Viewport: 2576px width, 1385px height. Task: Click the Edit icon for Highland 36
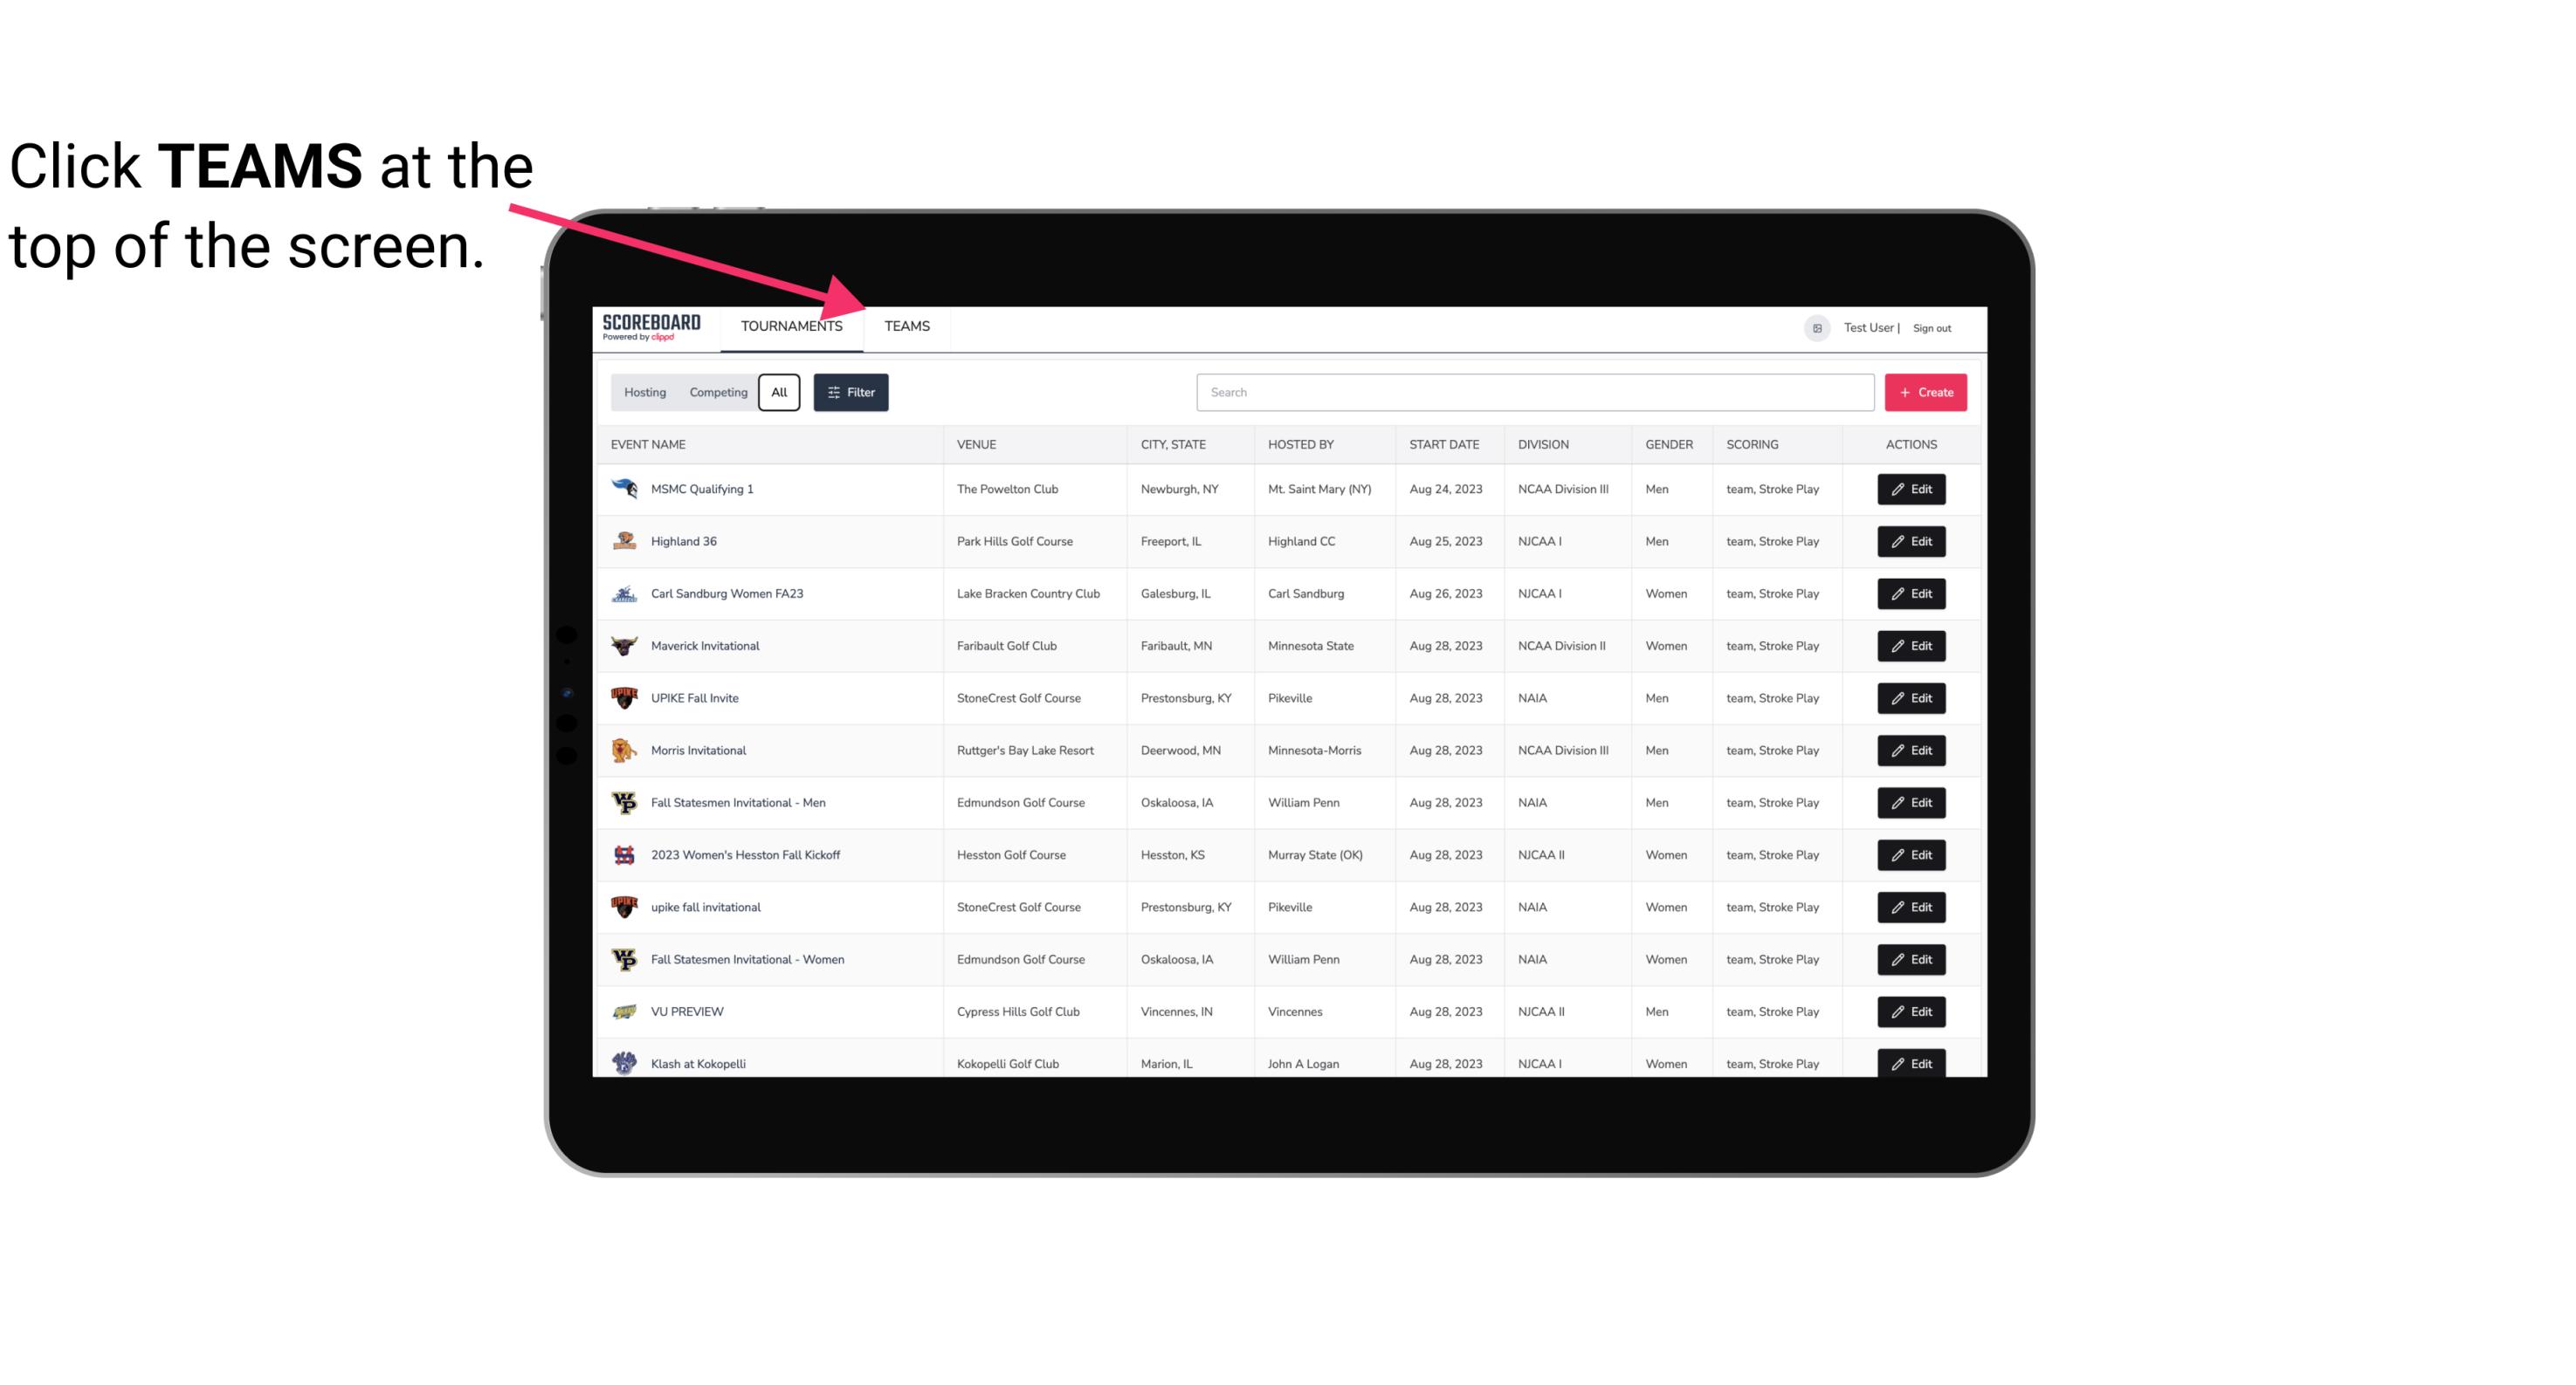tap(1912, 541)
